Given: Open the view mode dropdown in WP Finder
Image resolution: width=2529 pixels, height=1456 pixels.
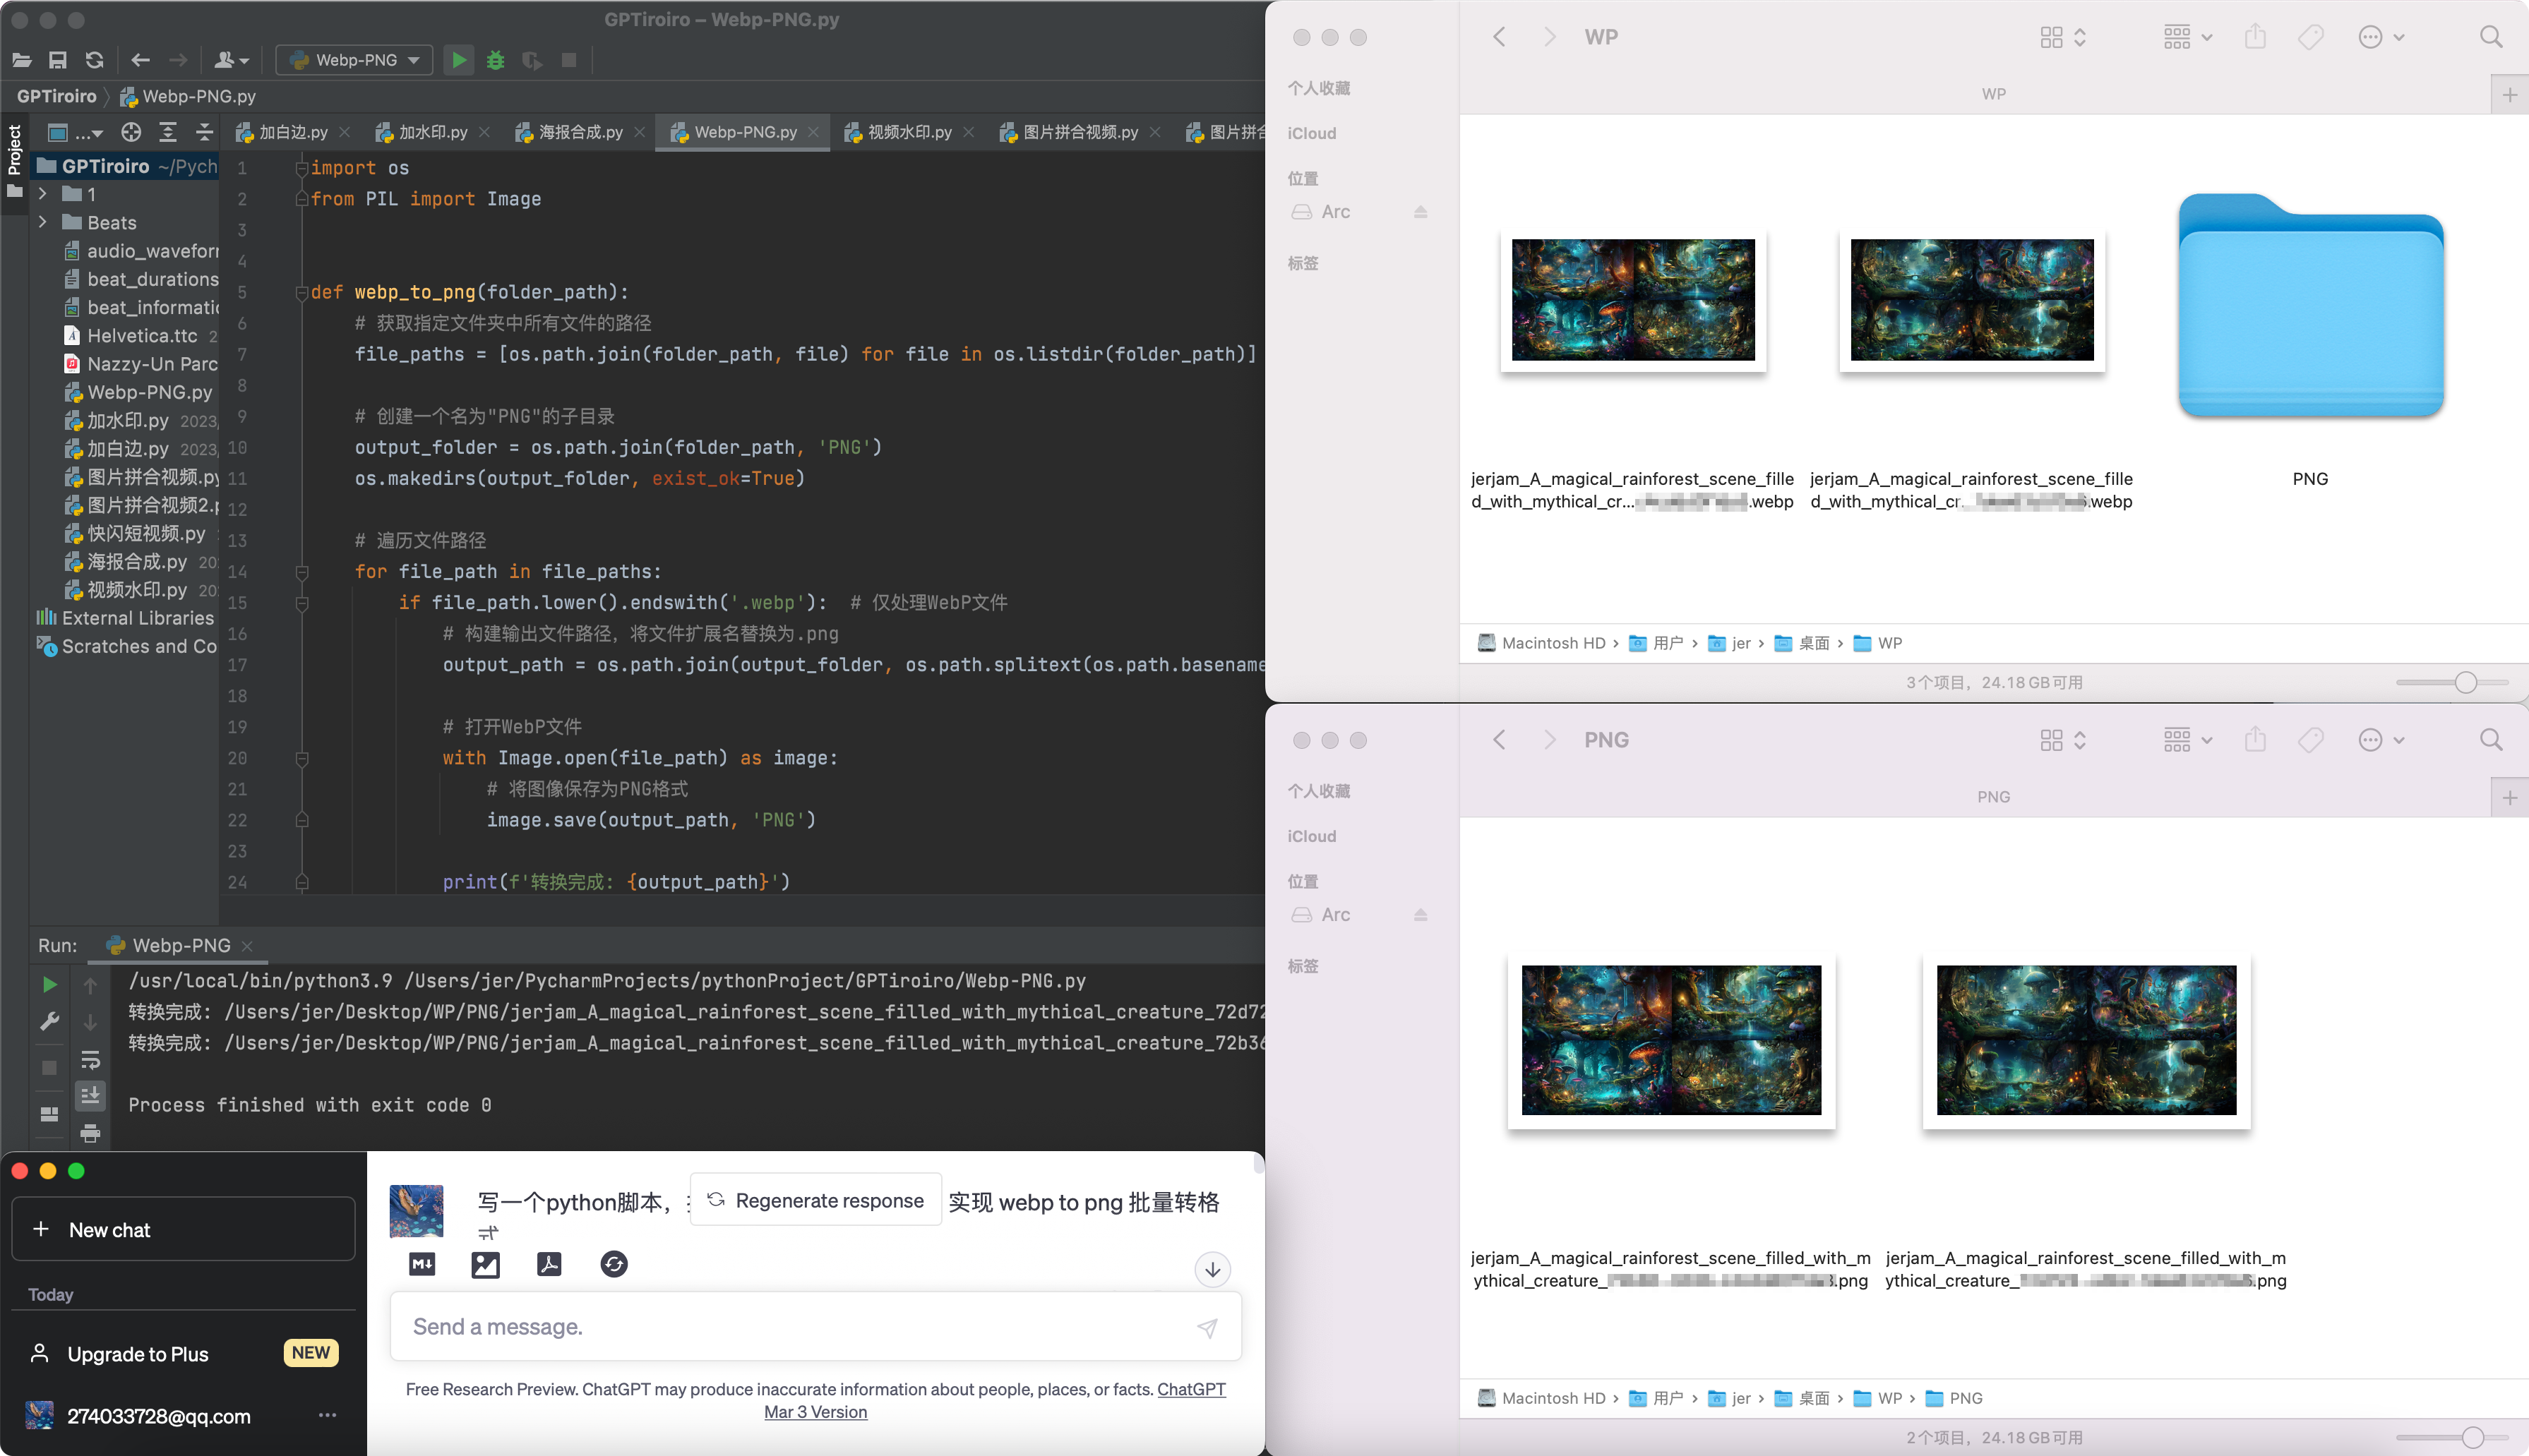Looking at the screenshot, I should click(2063, 37).
